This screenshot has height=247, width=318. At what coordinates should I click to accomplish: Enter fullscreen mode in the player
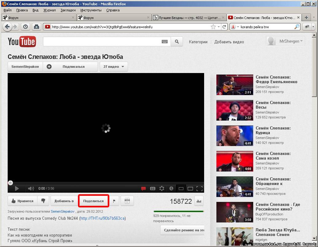(x=200, y=189)
